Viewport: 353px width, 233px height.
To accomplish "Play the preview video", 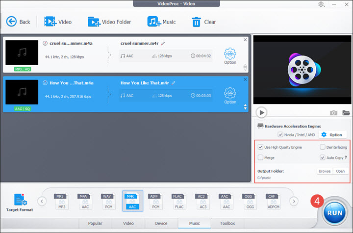I will tap(261, 112).
